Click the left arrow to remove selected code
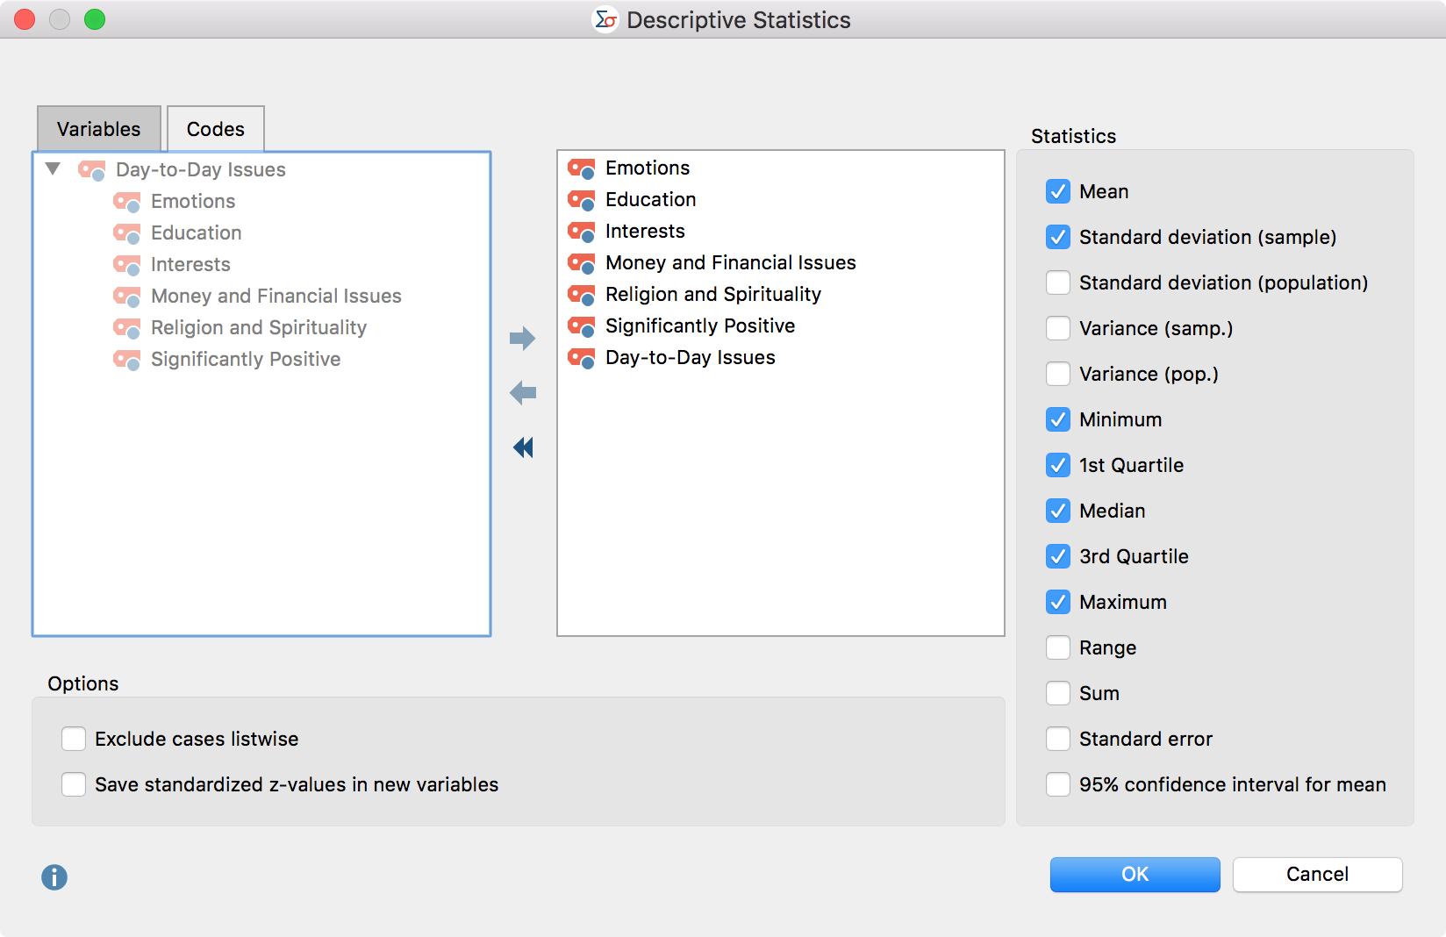 pos(522,393)
